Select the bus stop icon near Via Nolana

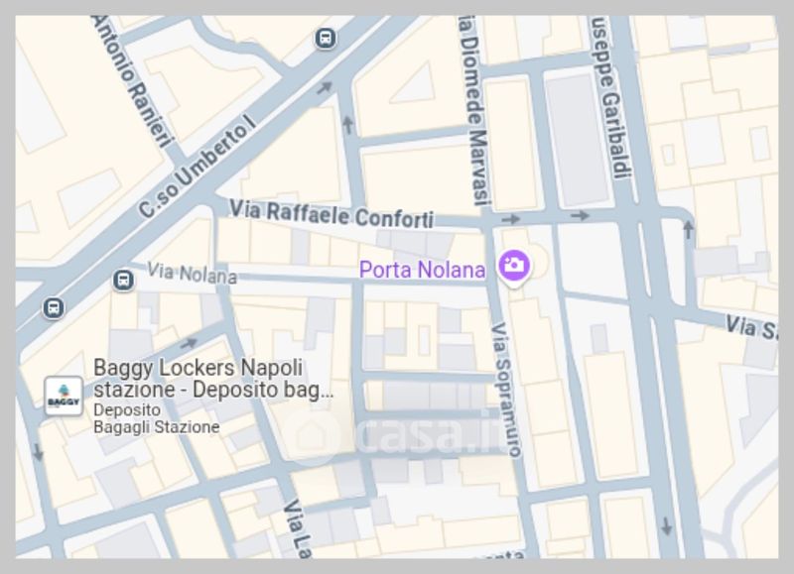coord(123,280)
